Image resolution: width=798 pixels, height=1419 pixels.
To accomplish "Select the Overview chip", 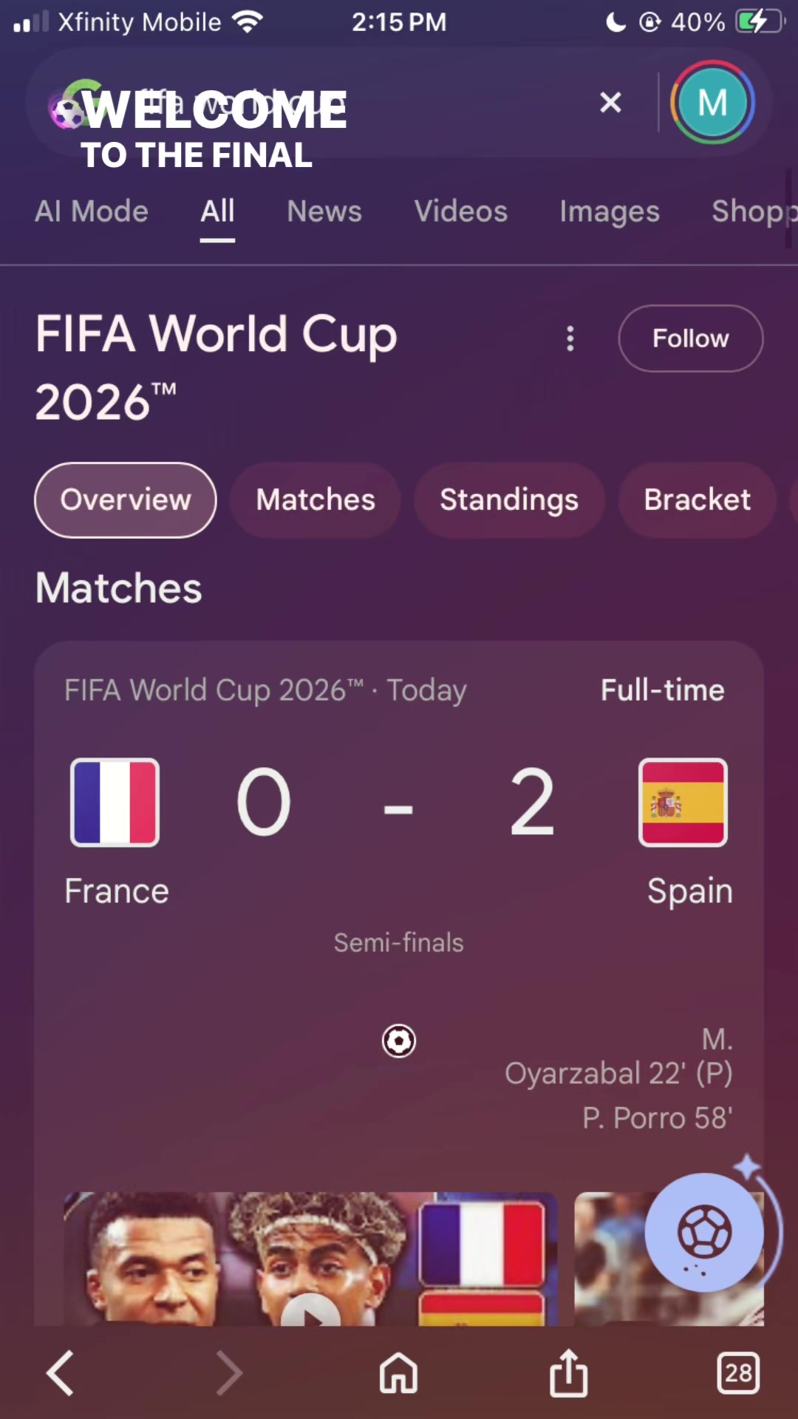I will coord(126,500).
